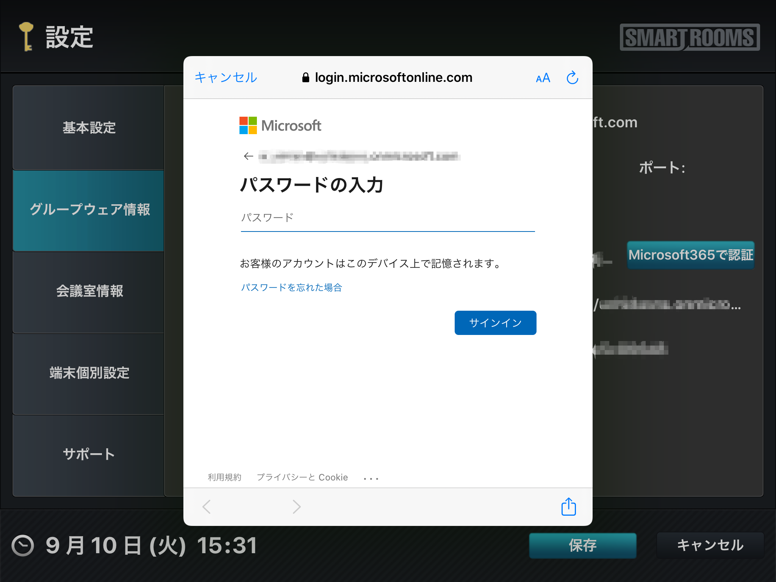Image resolution: width=776 pixels, height=582 pixels.
Task: Click the browser back chevron
Action: [207, 507]
